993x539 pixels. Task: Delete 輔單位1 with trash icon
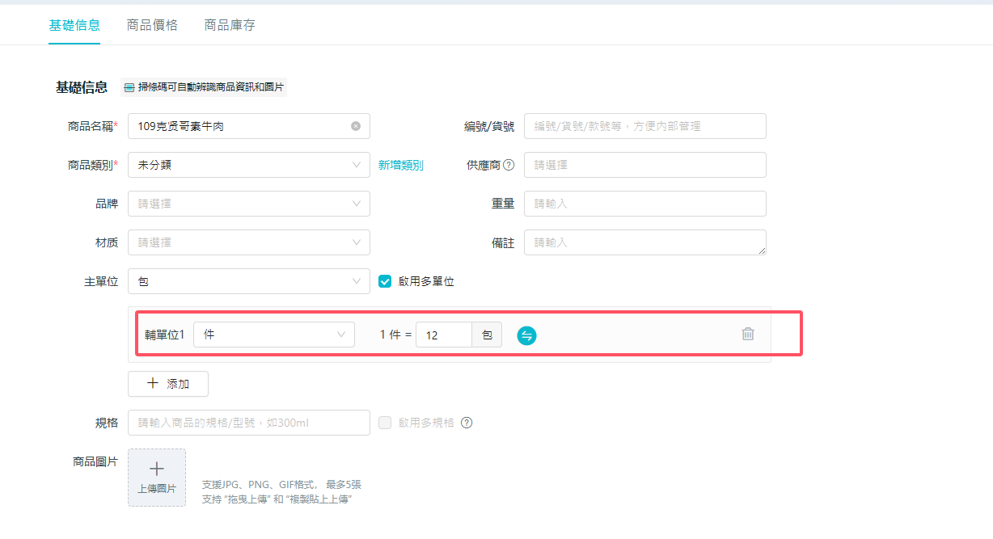pyautogui.click(x=748, y=334)
